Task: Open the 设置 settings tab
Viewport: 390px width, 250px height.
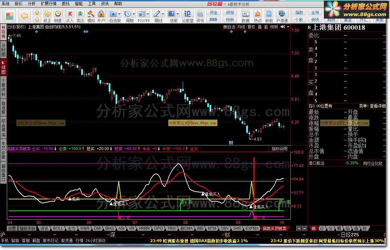Action: [12, 228]
